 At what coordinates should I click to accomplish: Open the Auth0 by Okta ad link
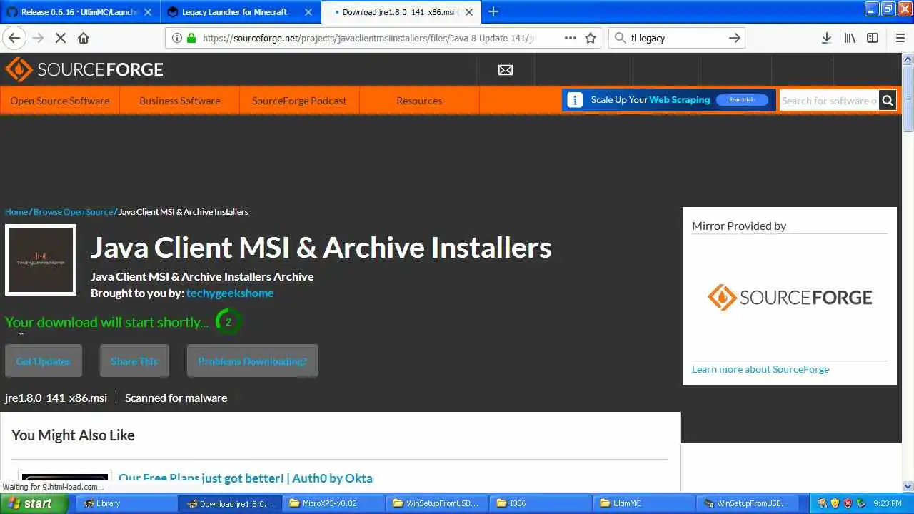246,478
